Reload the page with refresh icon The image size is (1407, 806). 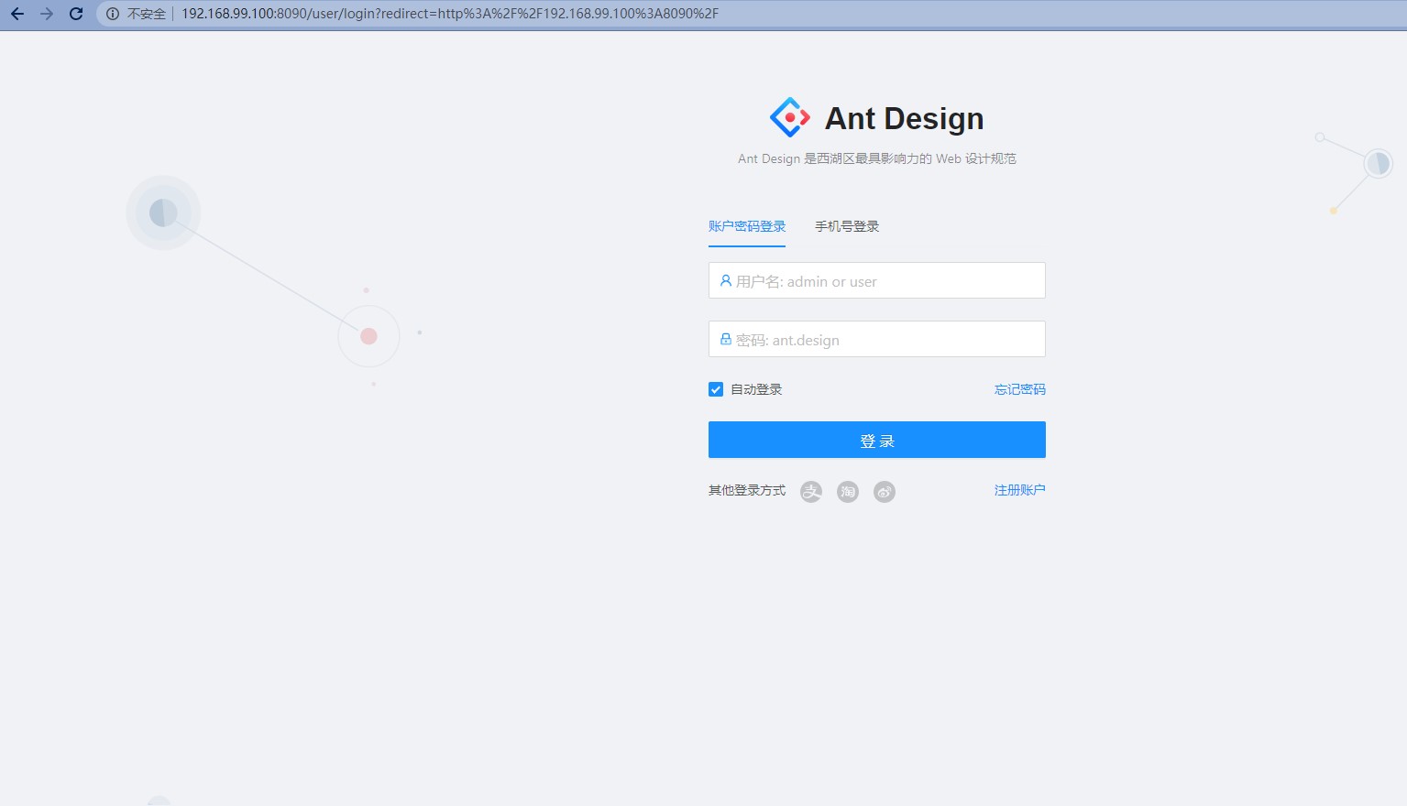76,14
